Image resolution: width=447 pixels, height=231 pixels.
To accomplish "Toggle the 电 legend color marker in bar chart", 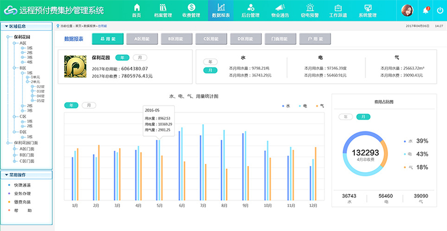I will (300, 106).
